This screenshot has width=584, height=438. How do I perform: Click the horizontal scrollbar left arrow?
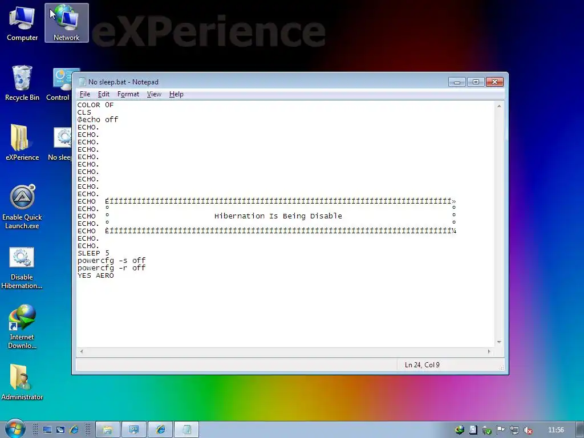click(81, 351)
